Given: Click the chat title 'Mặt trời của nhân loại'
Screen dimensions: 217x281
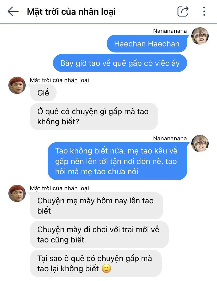Looking at the screenshot, I should (x=71, y=12).
